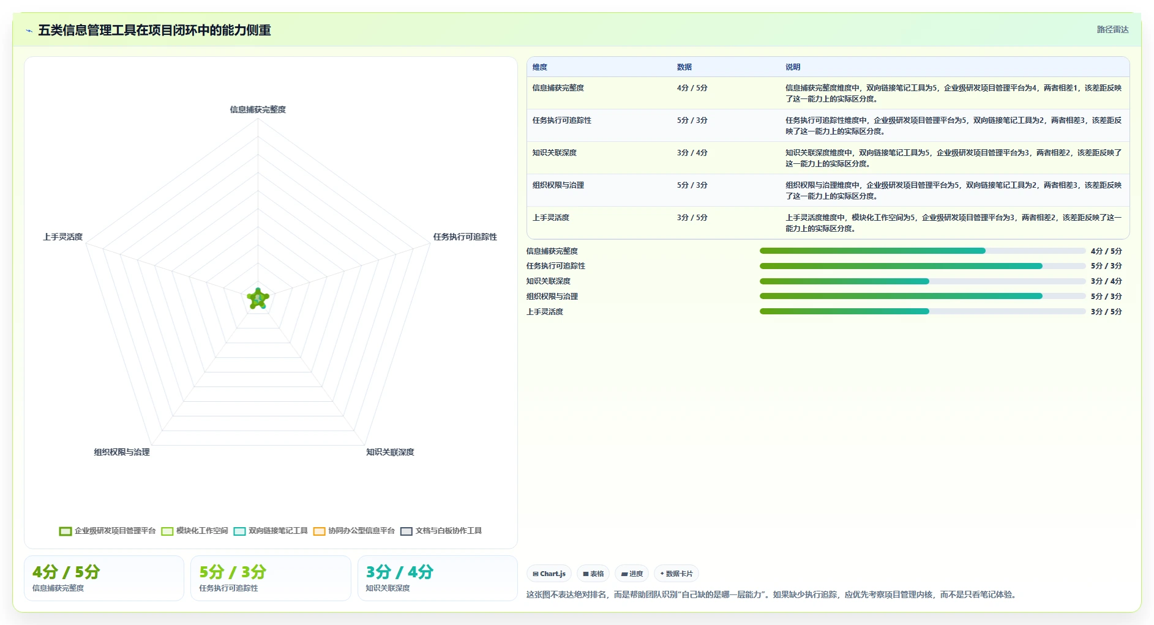Click the 3分 / 4分 知识关联深度 stat card
1154x625 pixels.
pyautogui.click(x=437, y=578)
